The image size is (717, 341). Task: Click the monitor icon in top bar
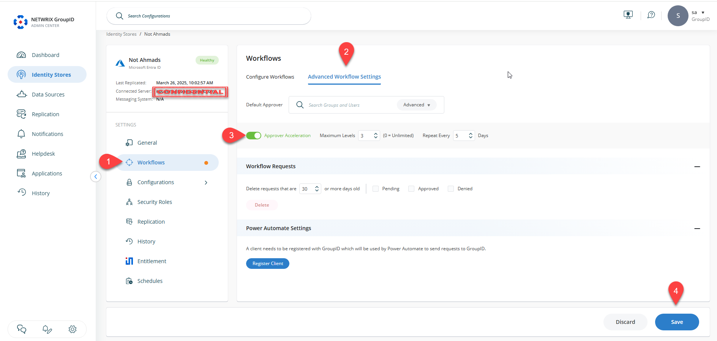click(x=628, y=15)
